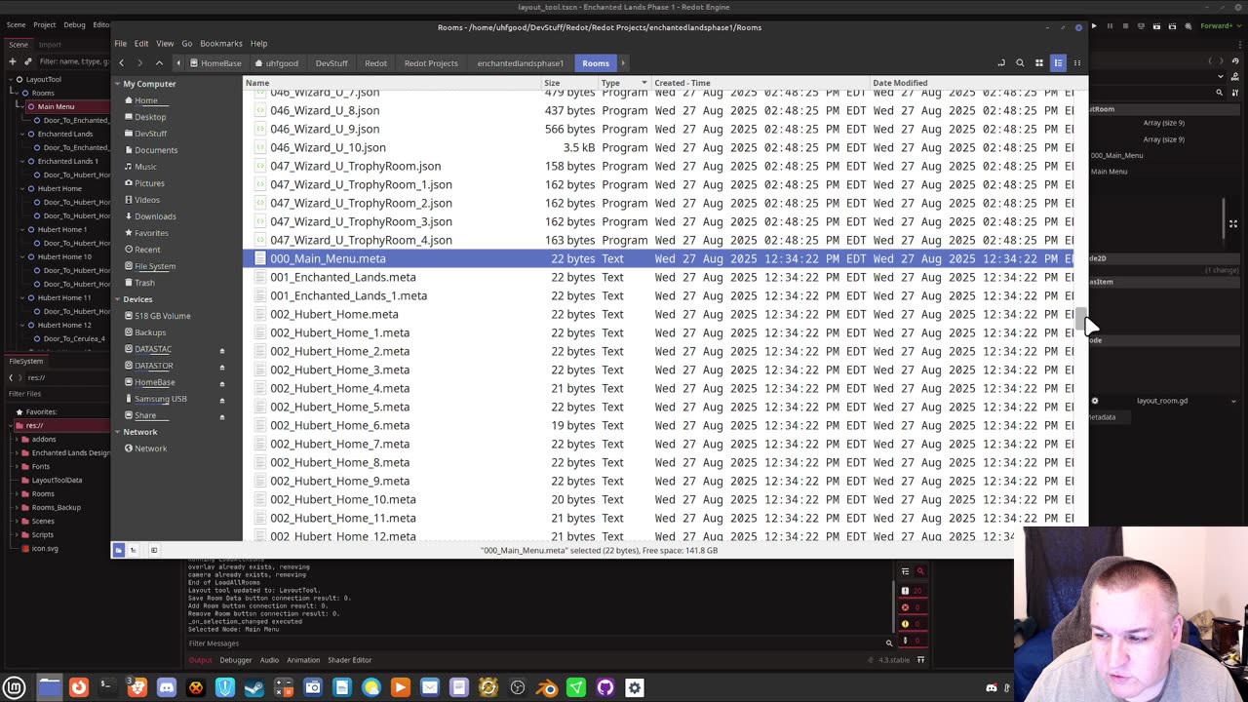Switch file manager to compact view
Screen dimensions: 1248x702
click(x=1076, y=63)
